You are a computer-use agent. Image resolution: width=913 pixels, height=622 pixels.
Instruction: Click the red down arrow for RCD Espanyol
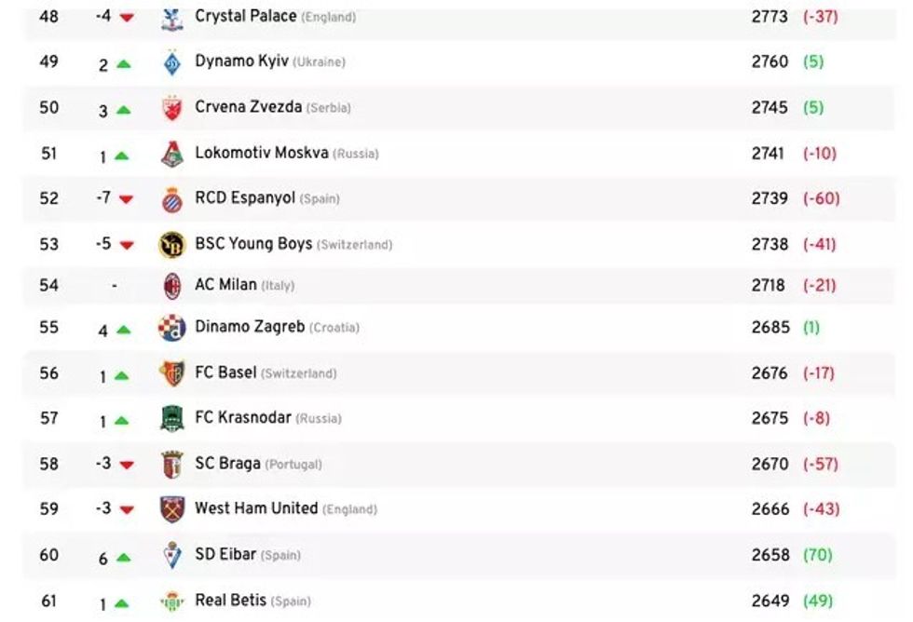coord(127,199)
